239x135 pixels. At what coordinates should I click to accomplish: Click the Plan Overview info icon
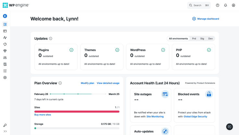pos(60,83)
